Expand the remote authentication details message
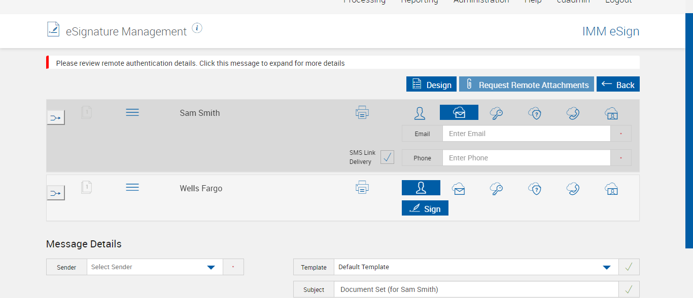The width and height of the screenshot is (693, 298). (200, 63)
